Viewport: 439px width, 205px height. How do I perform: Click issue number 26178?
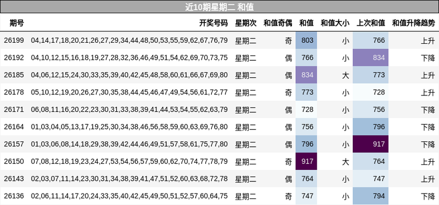14,92
